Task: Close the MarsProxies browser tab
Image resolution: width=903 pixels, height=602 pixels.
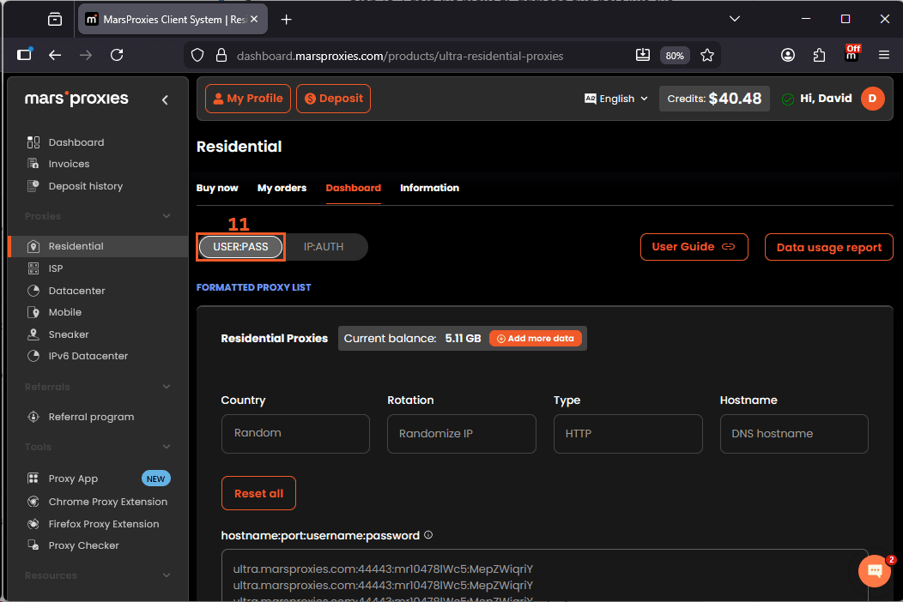Action: coord(254,19)
